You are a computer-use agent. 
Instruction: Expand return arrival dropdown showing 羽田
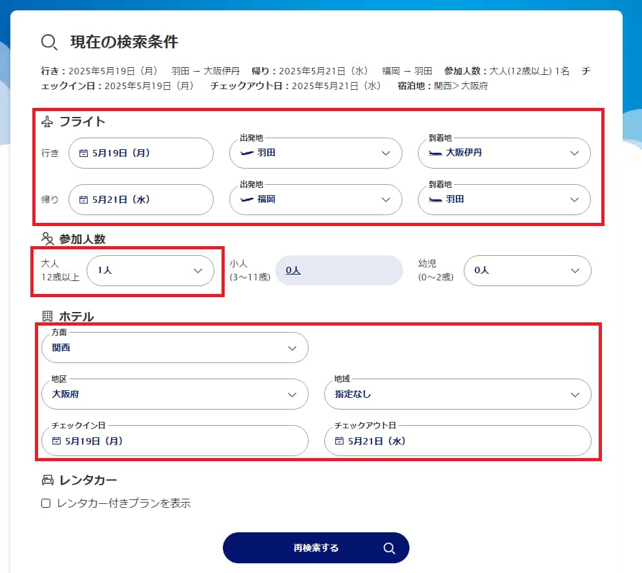point(504,200)
